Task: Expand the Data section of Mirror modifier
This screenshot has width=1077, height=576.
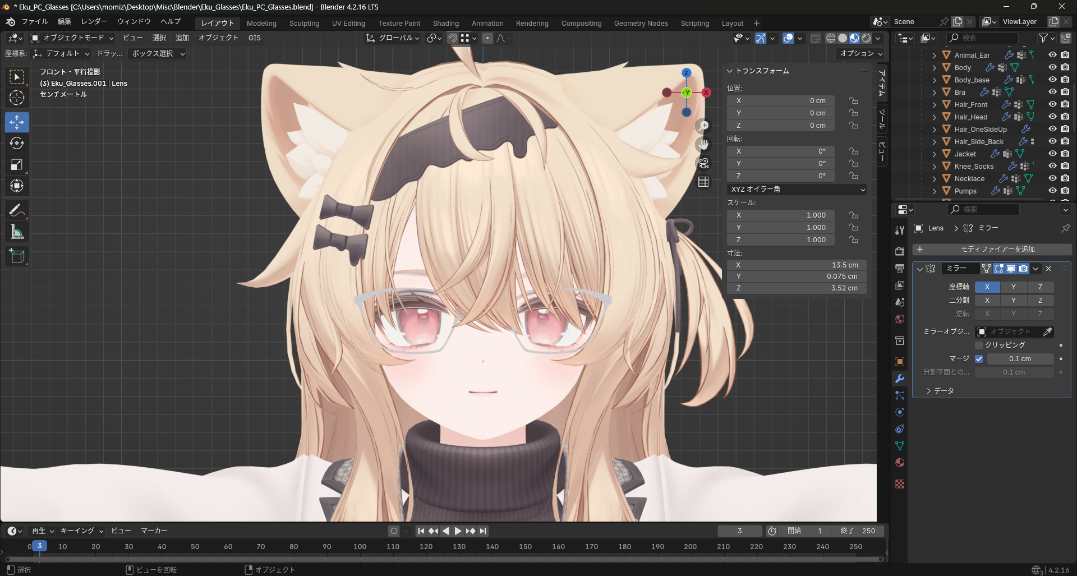Action: [929, 391]
